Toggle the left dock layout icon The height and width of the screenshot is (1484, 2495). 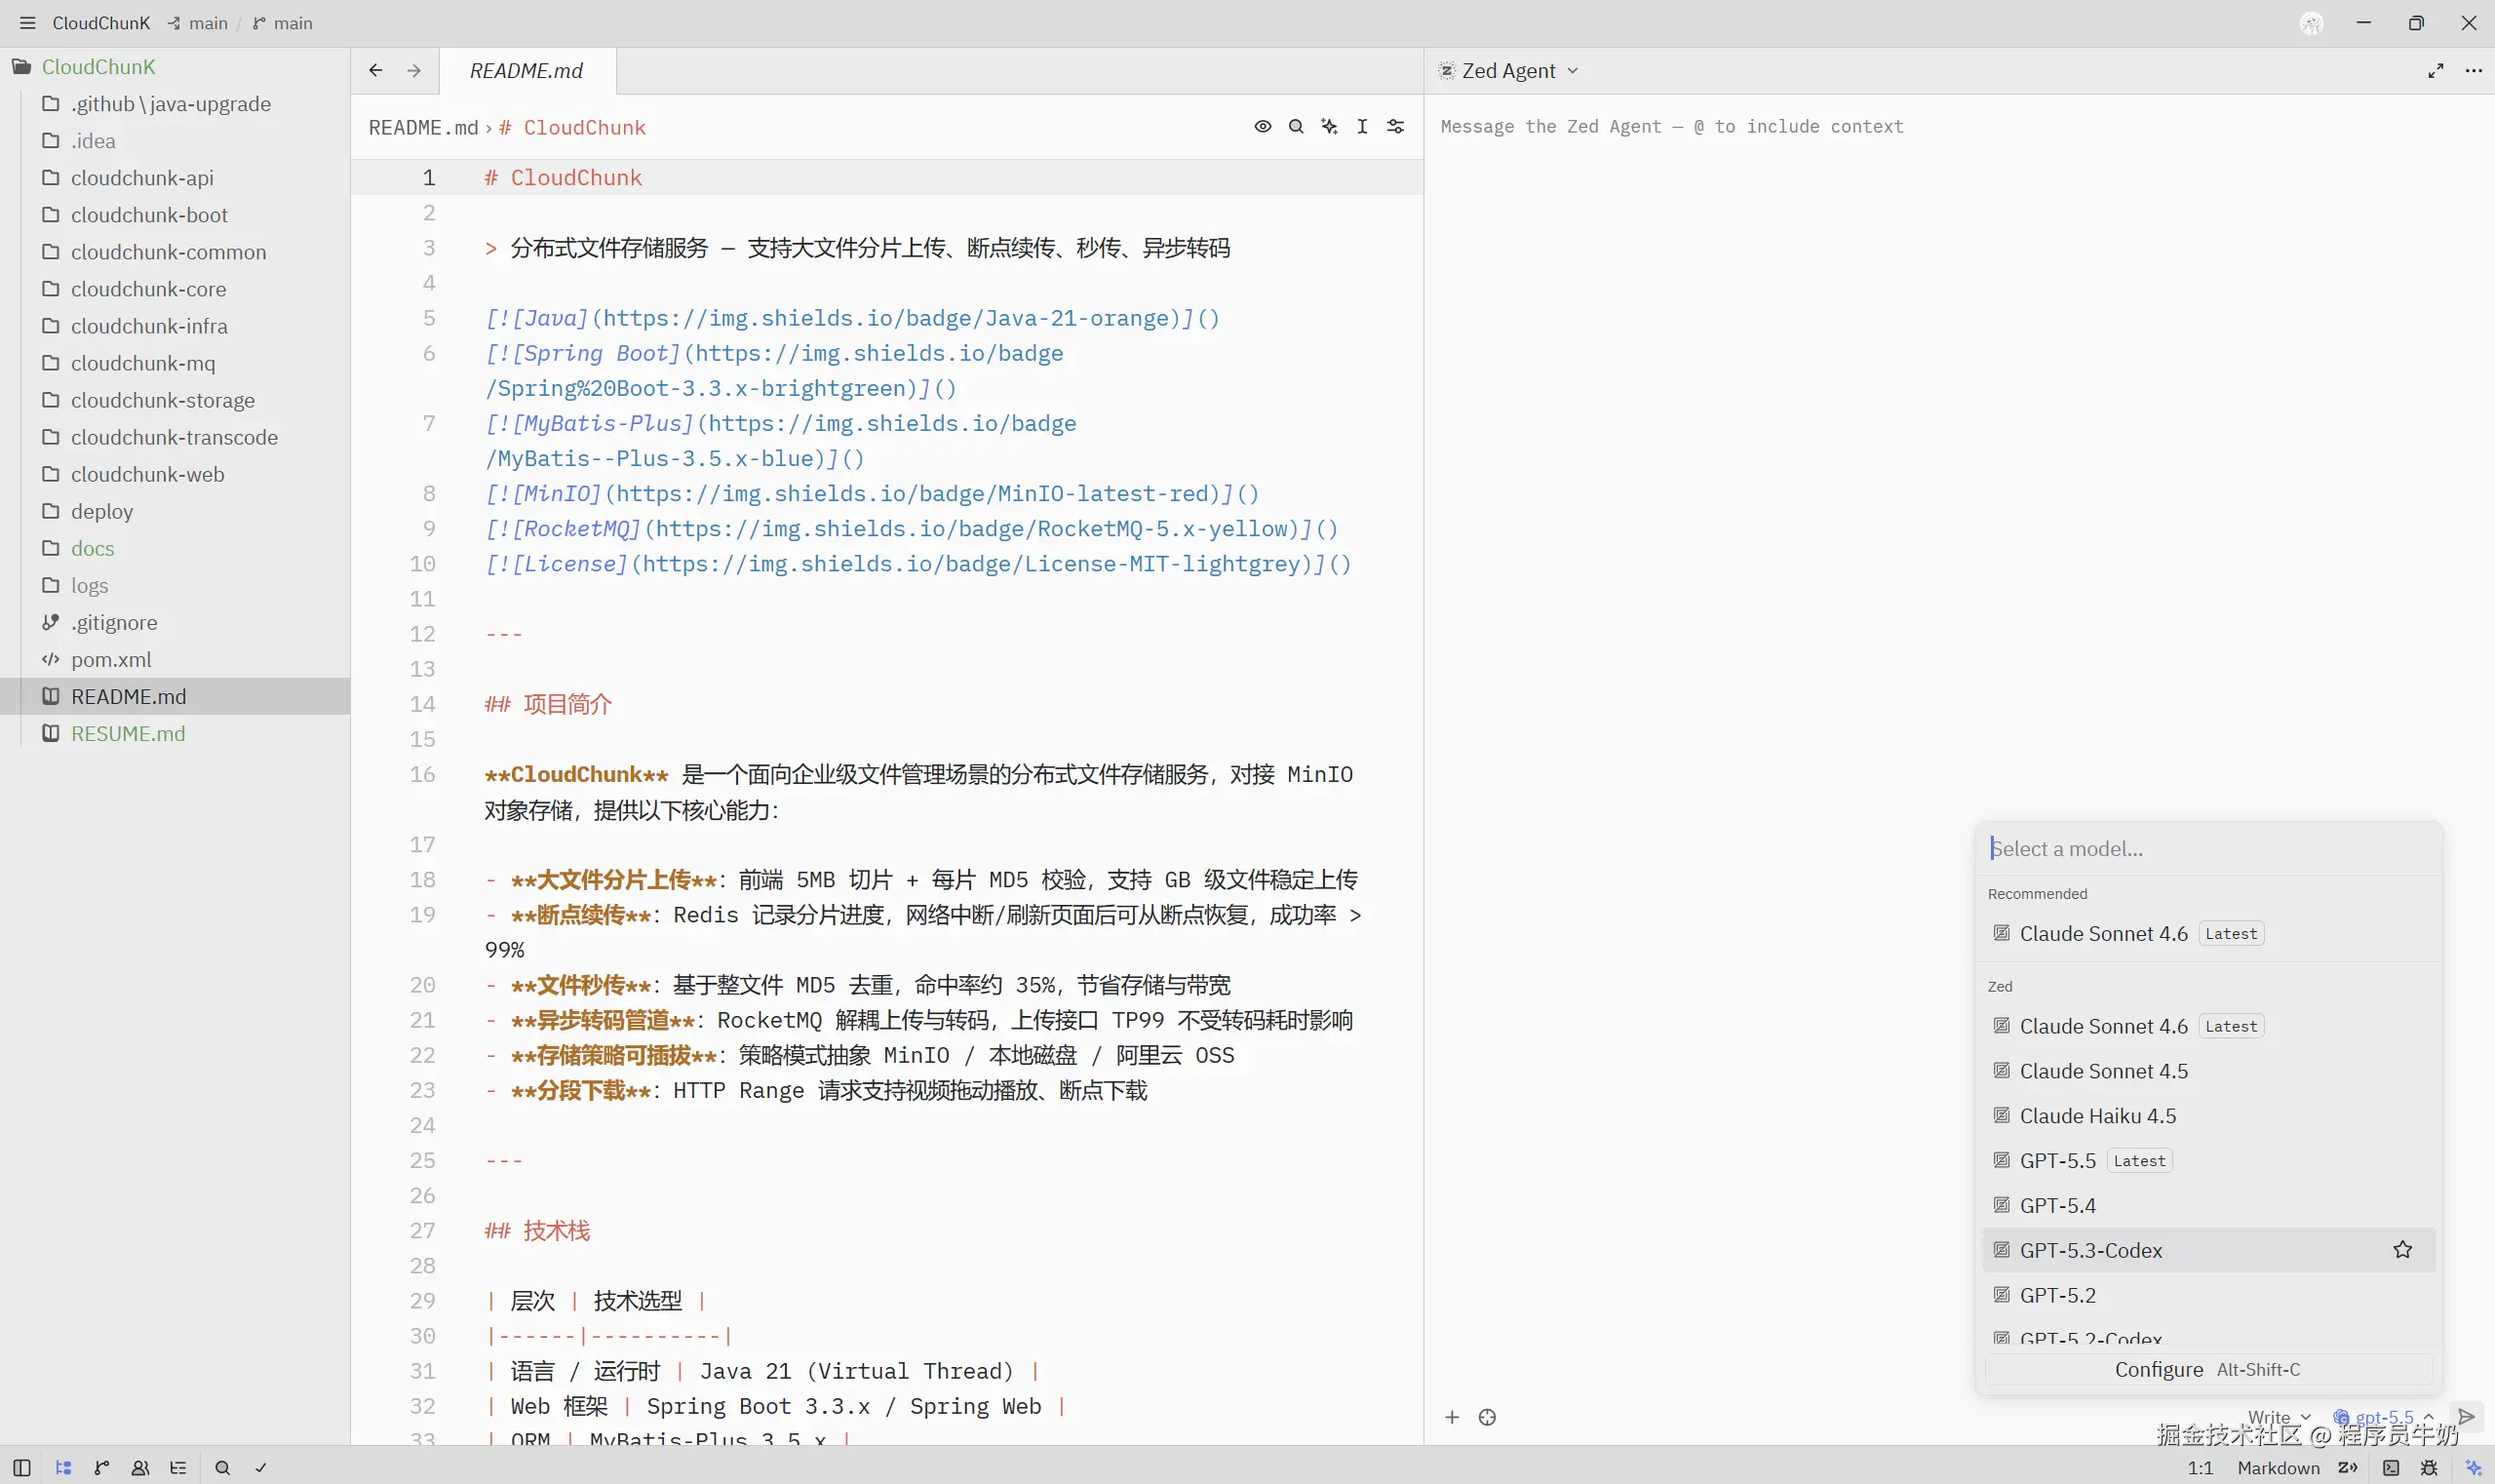click(x=22, y=1468)
